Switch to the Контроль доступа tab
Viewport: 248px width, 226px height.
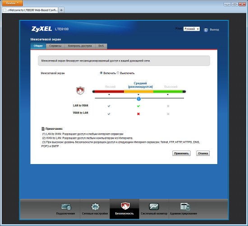pyautogui.click(x=80, y=46)
